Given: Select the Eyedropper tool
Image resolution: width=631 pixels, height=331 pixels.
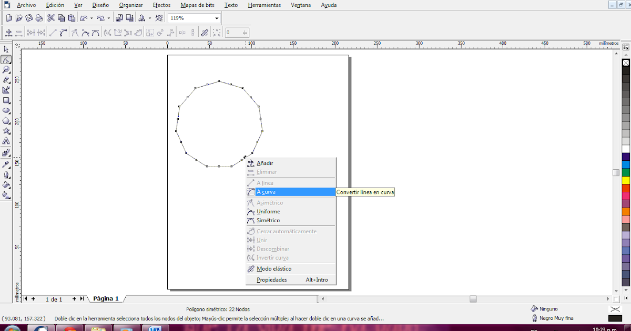Looking at the screenshot, I should tap(6, 164).
